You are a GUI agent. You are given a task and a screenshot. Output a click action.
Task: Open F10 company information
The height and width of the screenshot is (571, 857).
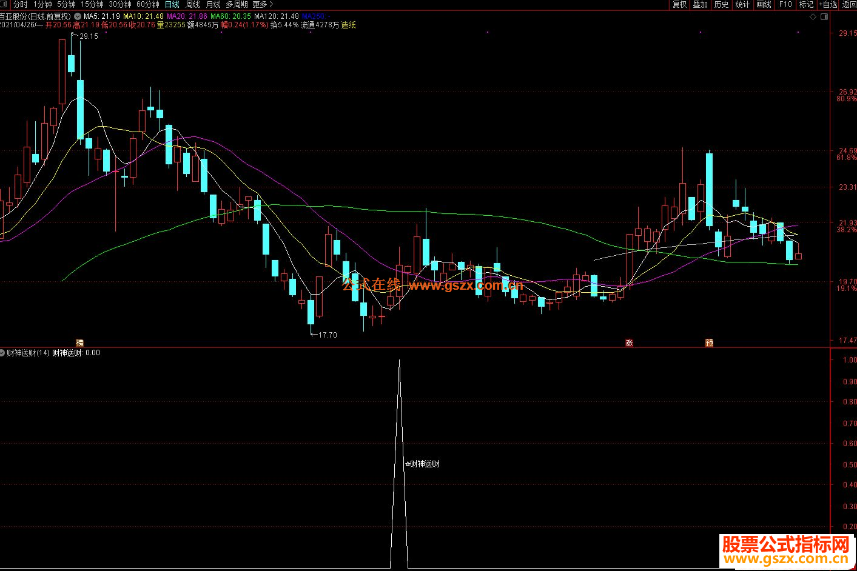785,4
